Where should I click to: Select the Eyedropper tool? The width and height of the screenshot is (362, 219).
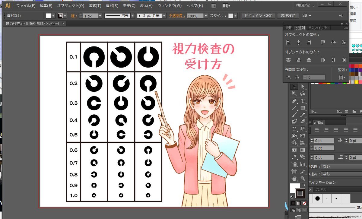pyautogui.click(x=294, y=157)
